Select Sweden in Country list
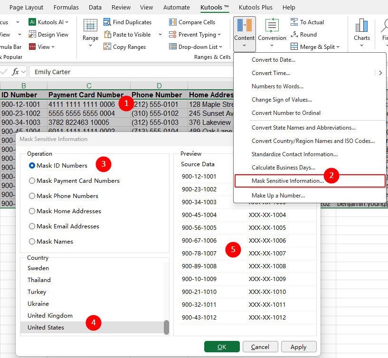The image size is (388, 358). coord(92,268)
